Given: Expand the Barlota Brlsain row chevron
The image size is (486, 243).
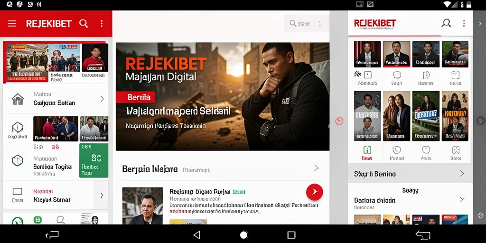Looking at the screenshot, I should (x=462, y=200).
